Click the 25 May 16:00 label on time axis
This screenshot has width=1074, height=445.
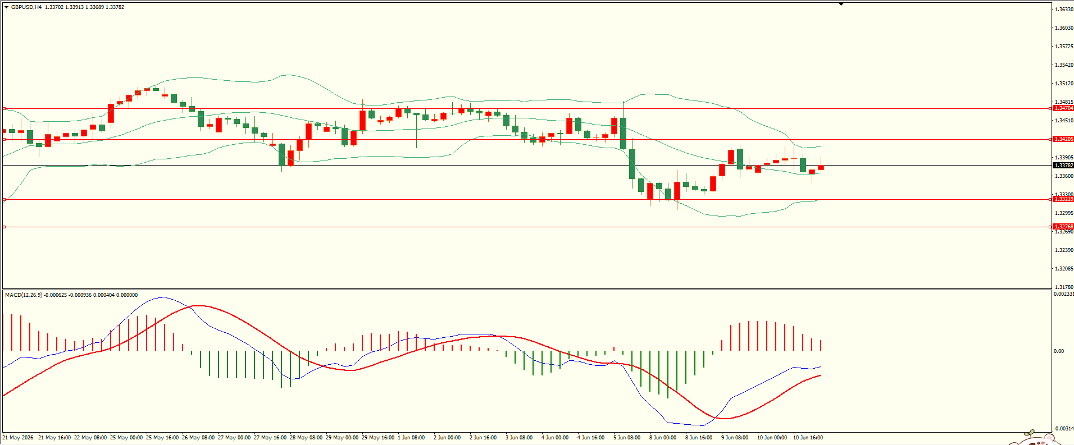coord(162,438)
